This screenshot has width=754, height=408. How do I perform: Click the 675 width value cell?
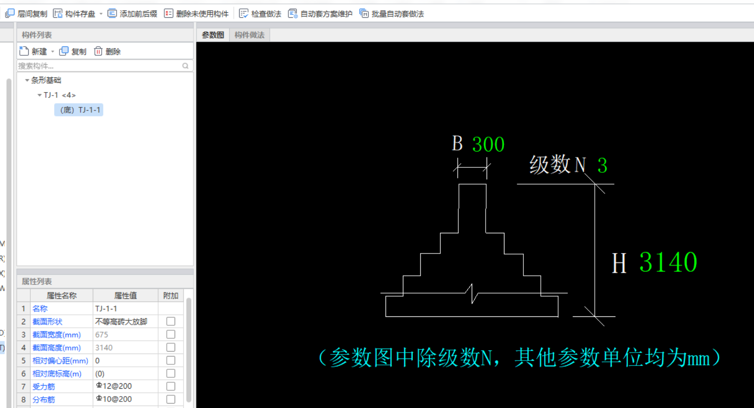tap(126, 334)
